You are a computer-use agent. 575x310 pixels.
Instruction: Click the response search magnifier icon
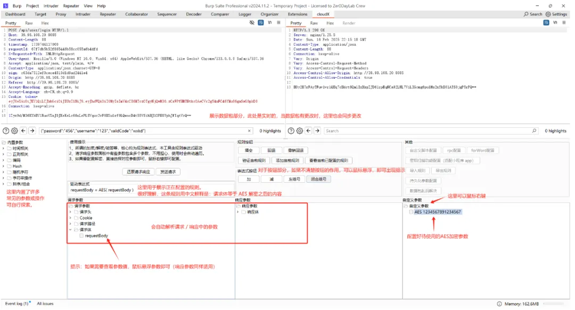coord(535,130)
